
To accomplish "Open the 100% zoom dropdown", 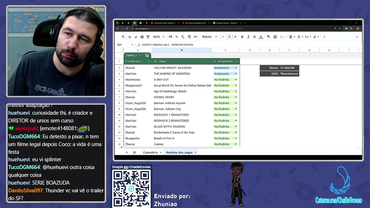I will [x=158, y=37].
